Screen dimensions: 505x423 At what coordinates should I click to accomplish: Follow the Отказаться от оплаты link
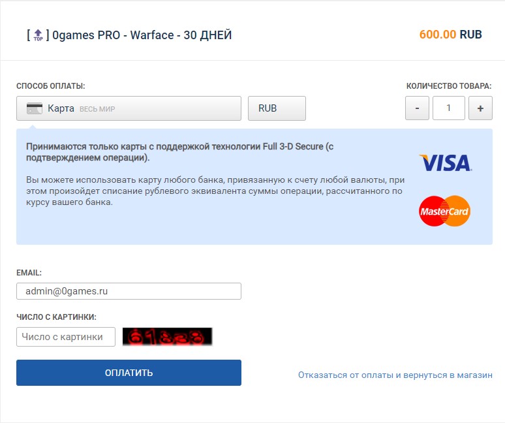(x=395, y=375)
